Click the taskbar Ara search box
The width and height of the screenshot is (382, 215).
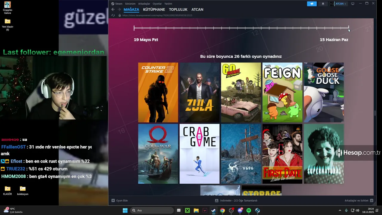152,211
